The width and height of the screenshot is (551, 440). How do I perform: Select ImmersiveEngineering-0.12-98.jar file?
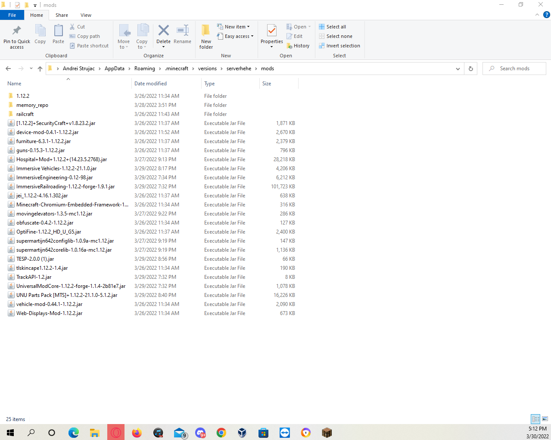[x=54, y=178]
